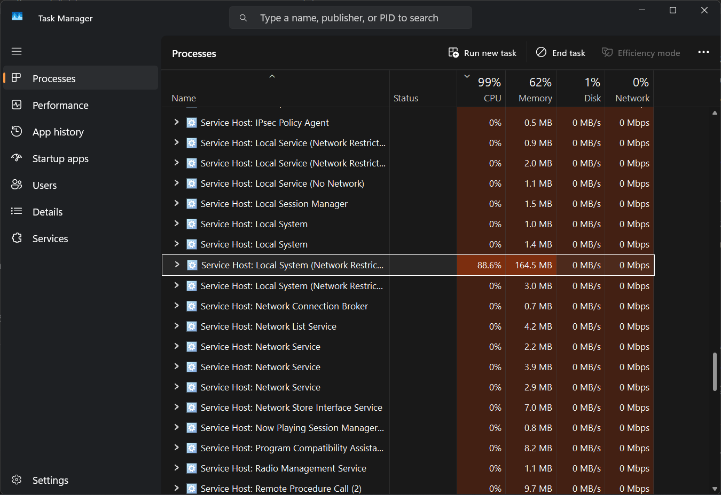This screenshot has width=721, height=495.
Task: Expand Service Host: Local Session Manager
Action: (x=176, y=203)
